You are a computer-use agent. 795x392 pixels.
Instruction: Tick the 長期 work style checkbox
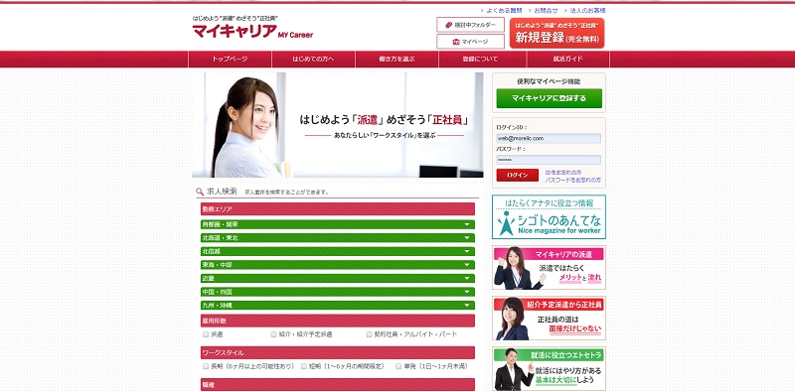tap(206, 365)
